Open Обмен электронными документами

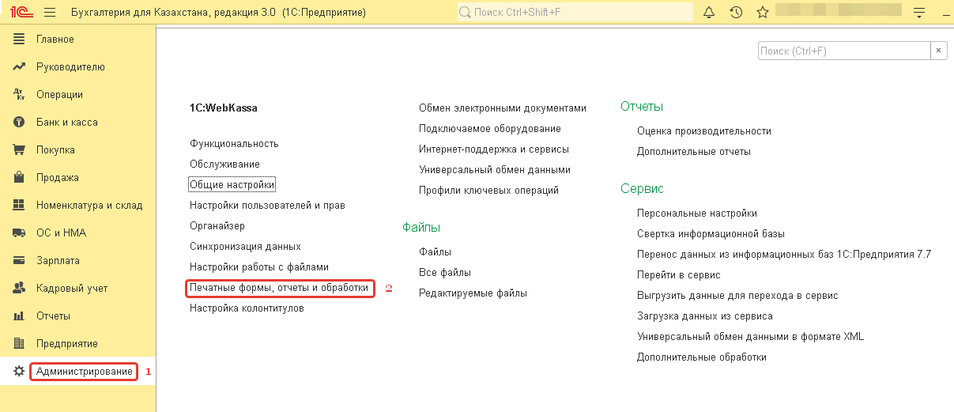point(503,108)
